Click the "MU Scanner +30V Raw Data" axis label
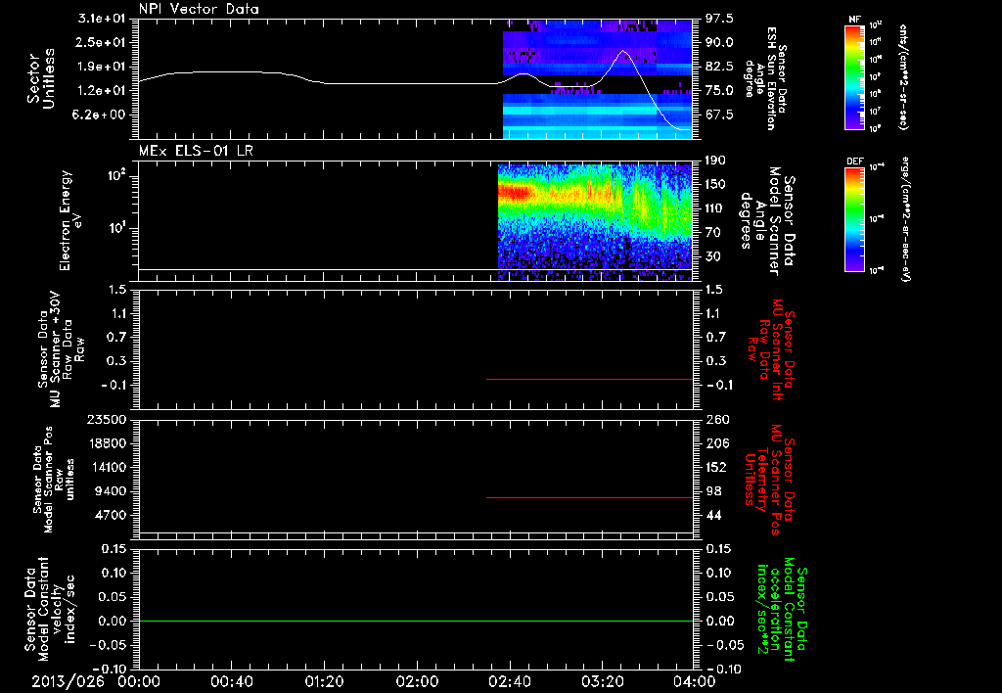 coord(62,349)
